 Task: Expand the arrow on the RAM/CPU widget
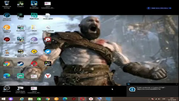click(x=170, y=8)
